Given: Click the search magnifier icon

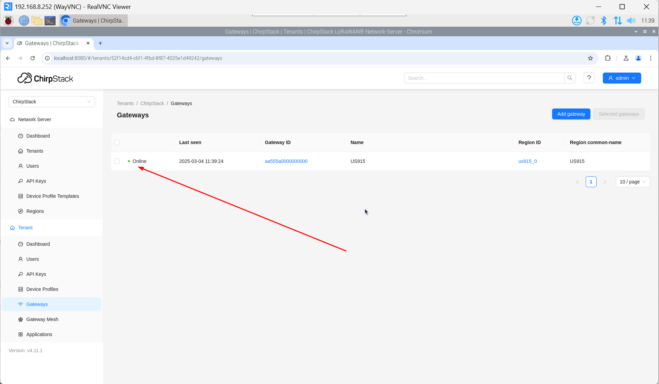Looking at the screenshot, I should pyautogui.click(x=570, y=78).
